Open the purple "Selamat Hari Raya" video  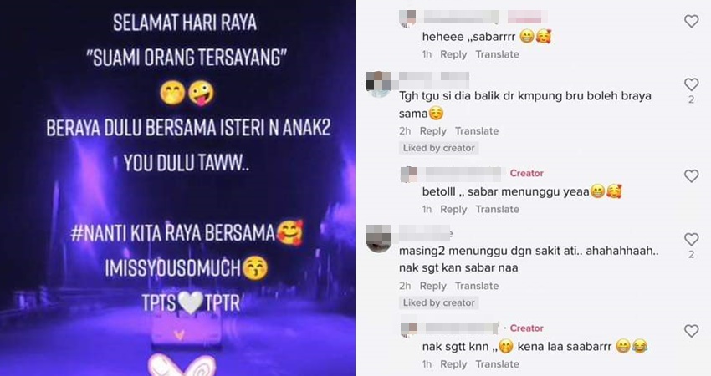[177, 188]
